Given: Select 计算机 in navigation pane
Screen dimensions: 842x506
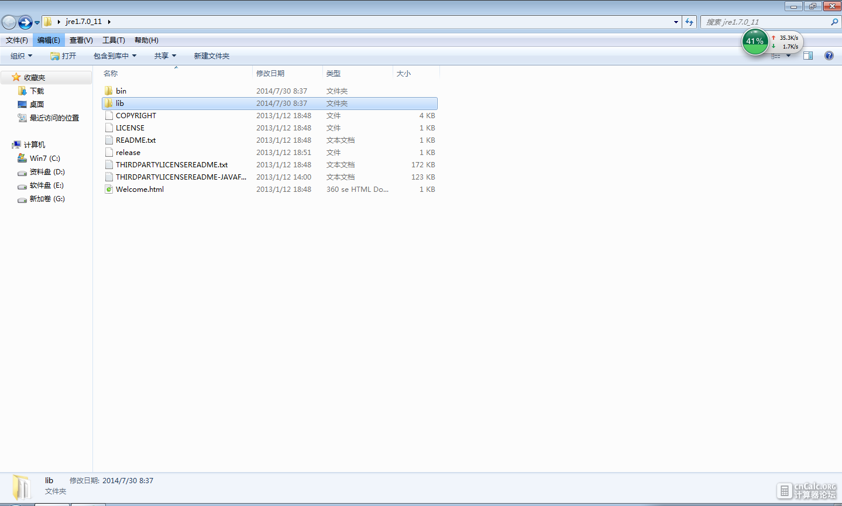Looking at the screenshot, I should click(35, 145).
